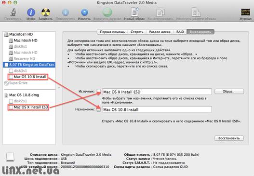Click the window's green zoom button

tap(15, 2)
